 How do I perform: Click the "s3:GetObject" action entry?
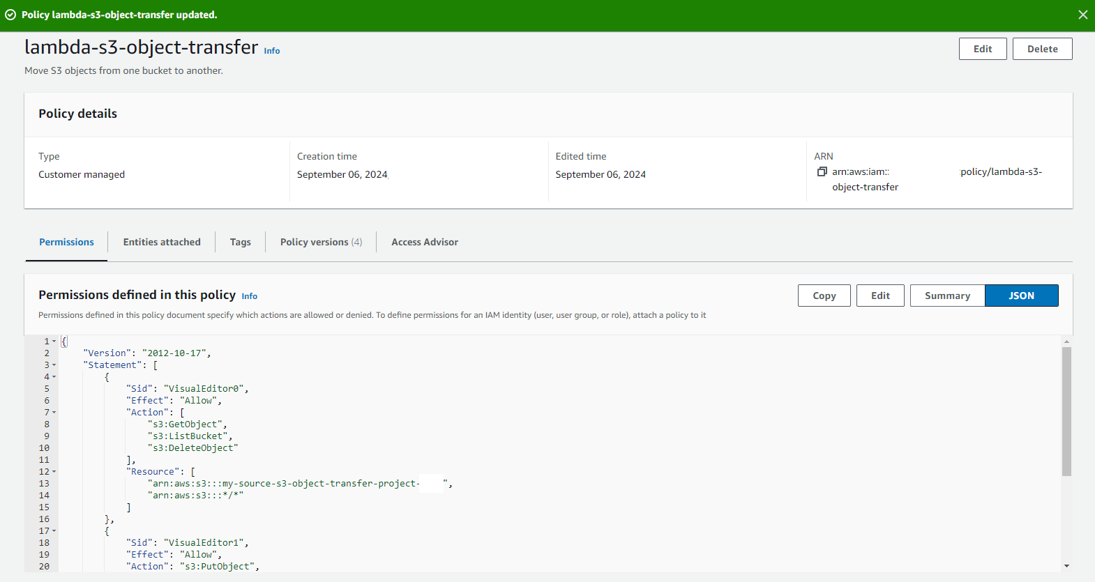coord(187,424)
